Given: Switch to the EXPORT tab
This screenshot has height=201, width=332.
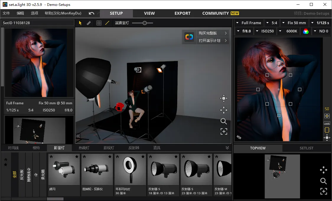Looking at the screenshot, I should tap(182, 13).
